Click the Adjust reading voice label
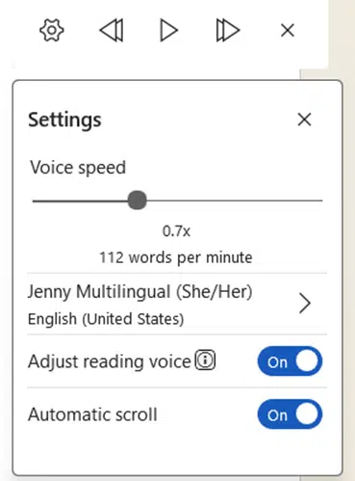 tap(110, 361)
